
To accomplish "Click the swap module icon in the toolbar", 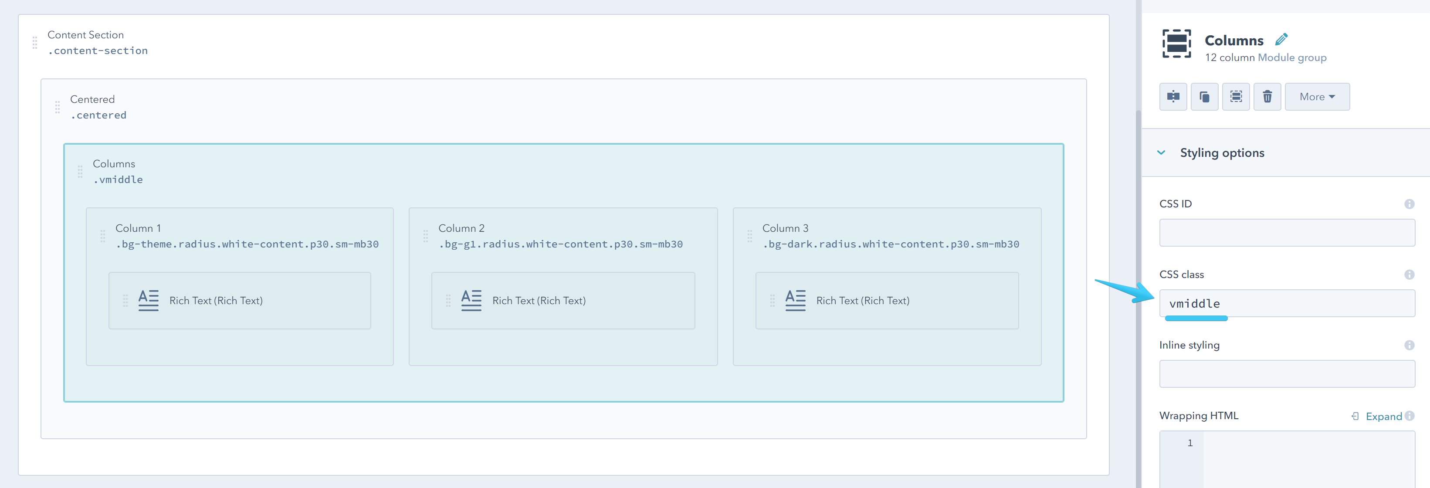I will pos(1173,96).
